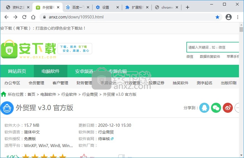Screen dimensions: 244x158
Task: Open the 财务管理 category
Action: (84, 83)
